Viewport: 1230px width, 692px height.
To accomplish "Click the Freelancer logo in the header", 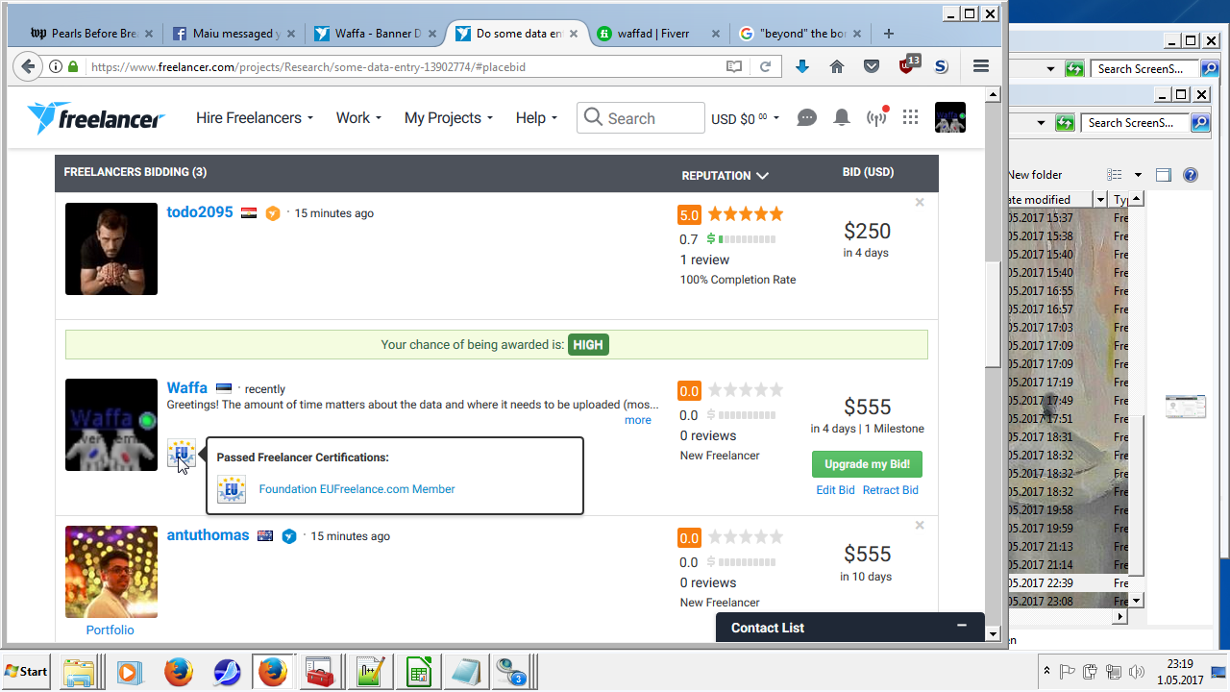I will point(96,118).
